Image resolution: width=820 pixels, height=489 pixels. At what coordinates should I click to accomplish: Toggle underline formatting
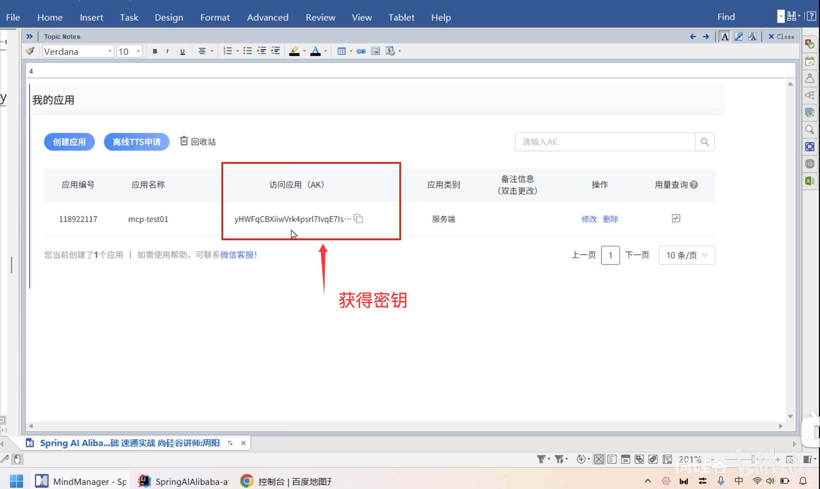pos(182,51)
